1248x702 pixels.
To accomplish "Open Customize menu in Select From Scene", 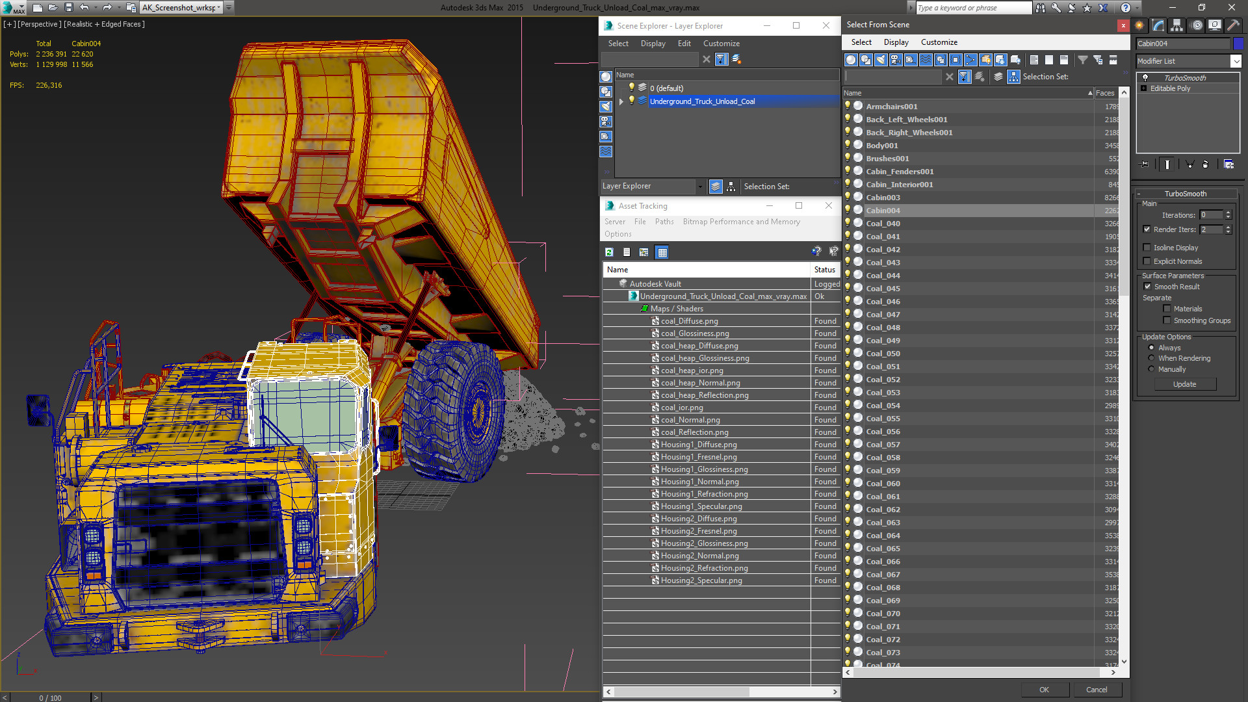I will (939, 42).
